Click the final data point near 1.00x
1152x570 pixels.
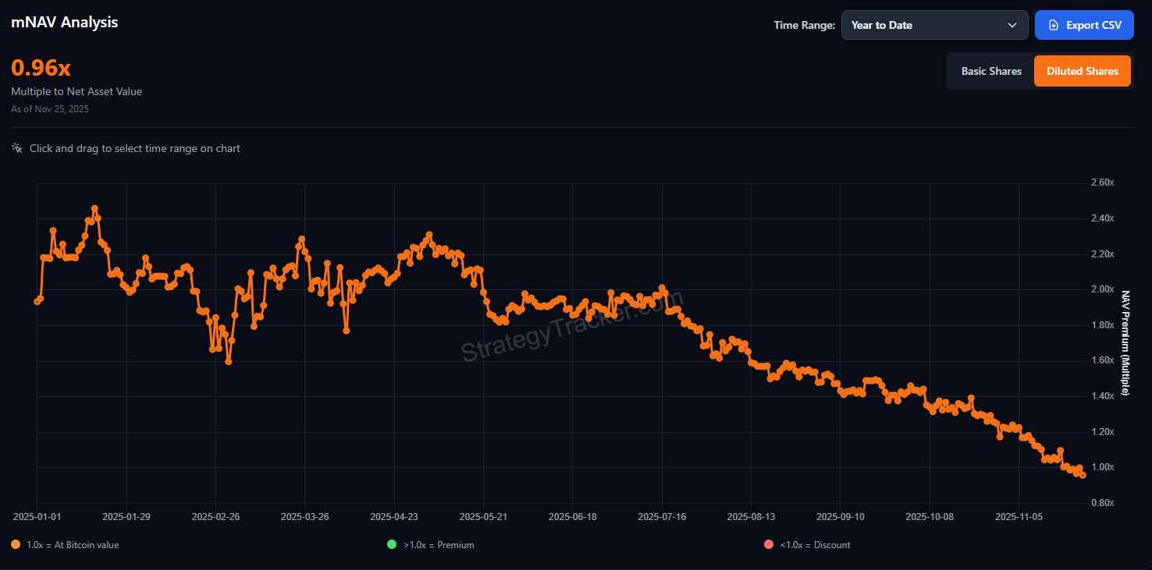click(x=1081, y=473)
